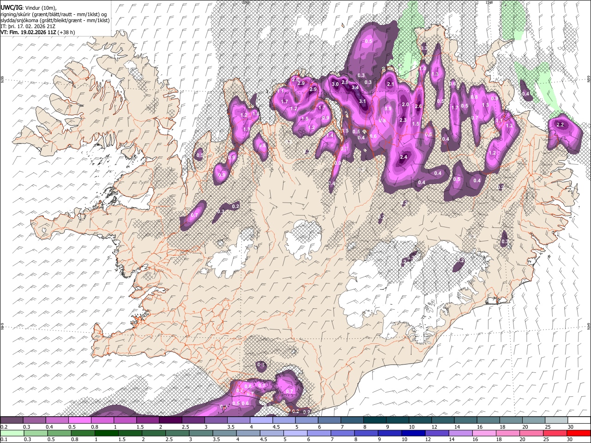Pick the darkest purple upper-row swatch between 2 and 2.5
The image size is (591, 443).
pos(170,420)
